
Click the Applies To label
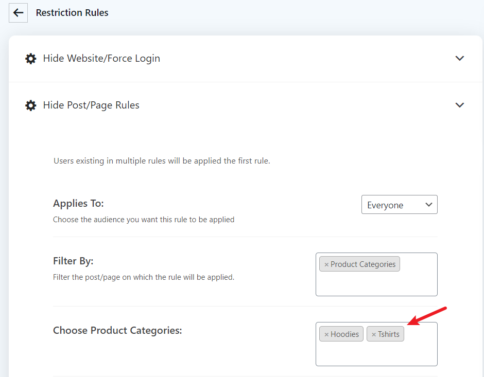(x=78, y=204)
